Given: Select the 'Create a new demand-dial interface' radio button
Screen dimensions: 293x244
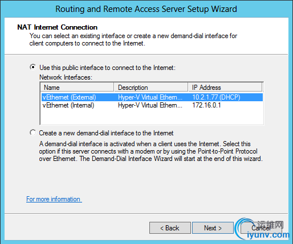Looking at the screenshot, I should (33, 133).
